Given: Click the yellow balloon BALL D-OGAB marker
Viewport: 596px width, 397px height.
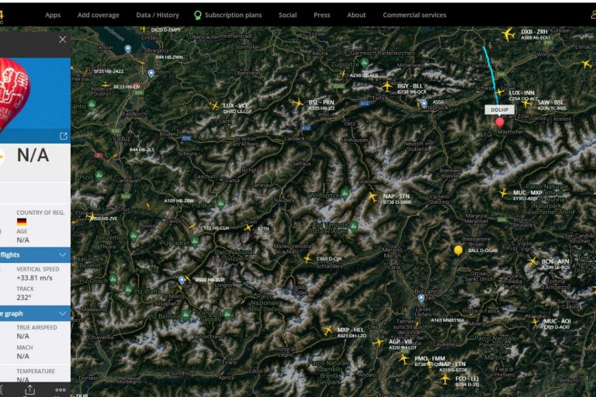Looking at the screenshot, I should (x=458, y=250).
